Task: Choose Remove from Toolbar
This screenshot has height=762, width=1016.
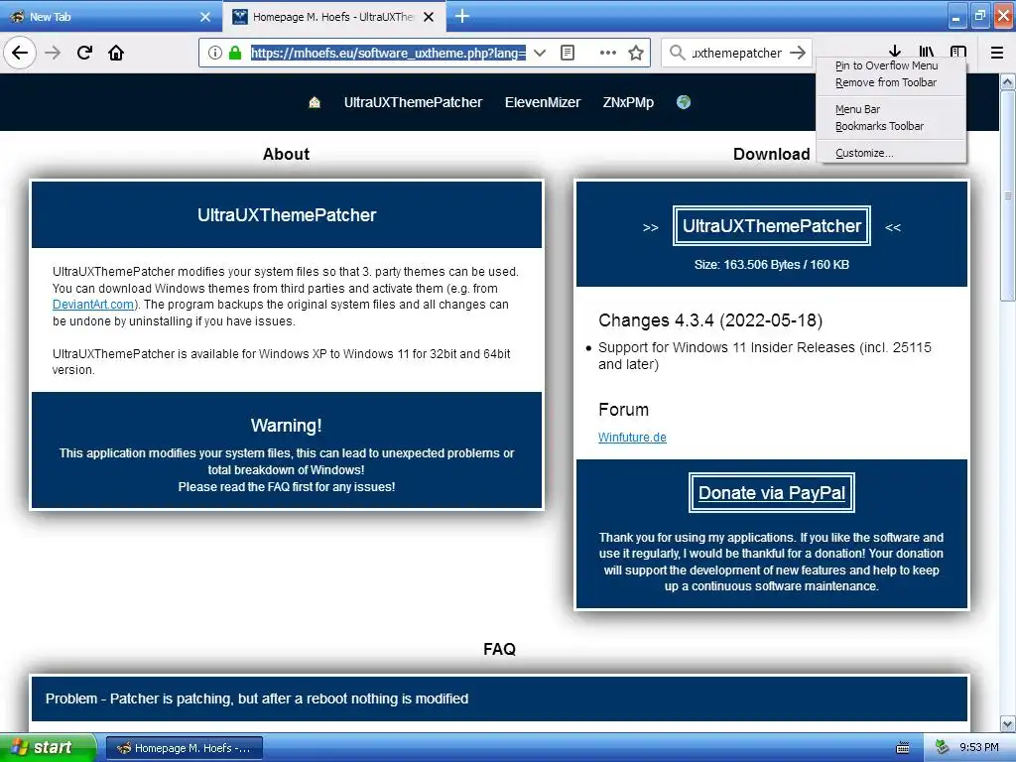Action: pyautogui.click(x=886, y=82)
